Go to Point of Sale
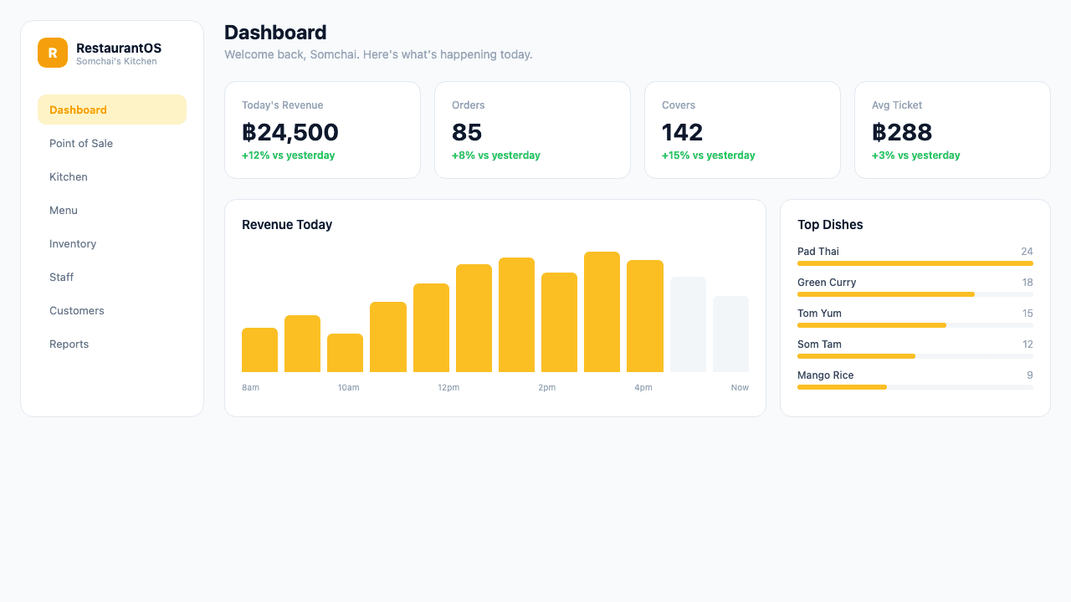The width and height of the screenshot is (1071, 602). click(112, 143)
